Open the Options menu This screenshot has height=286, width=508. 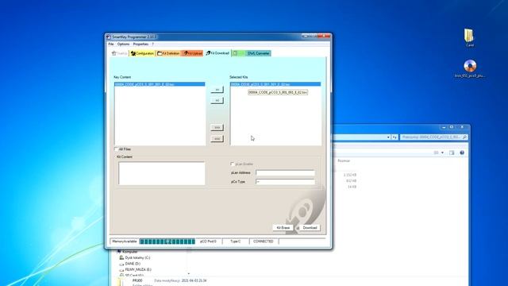coord(124,44)
